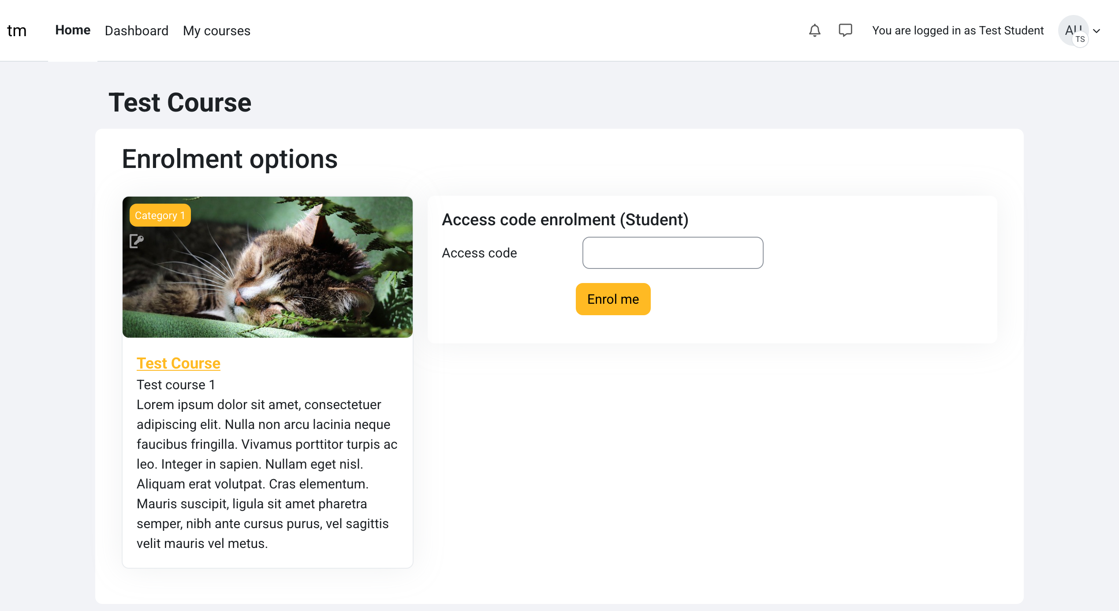Image resolution: width=1119 pixels, height=611 pixels.
Task: Open the Test Course link
Action: pyautogui.click(x=179, y=363)
